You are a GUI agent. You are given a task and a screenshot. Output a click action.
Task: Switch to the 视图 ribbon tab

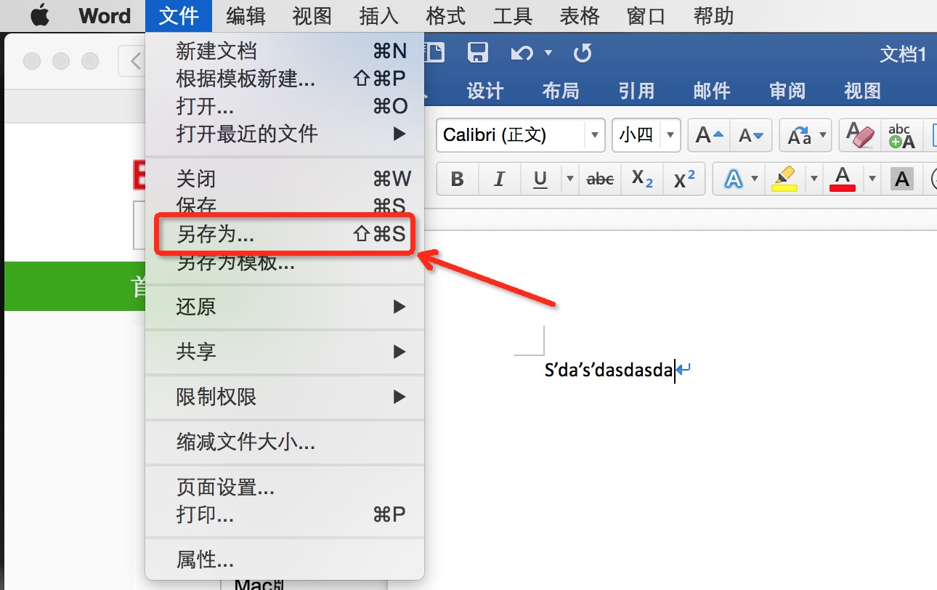[x=863, y=91]
